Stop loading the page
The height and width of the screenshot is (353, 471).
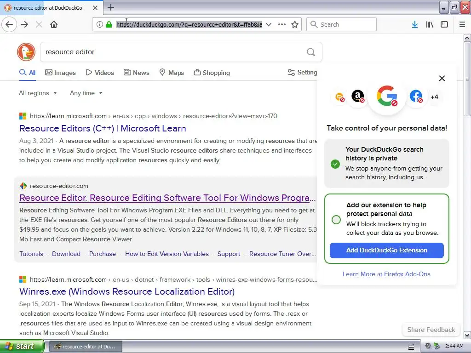(39, 24)
